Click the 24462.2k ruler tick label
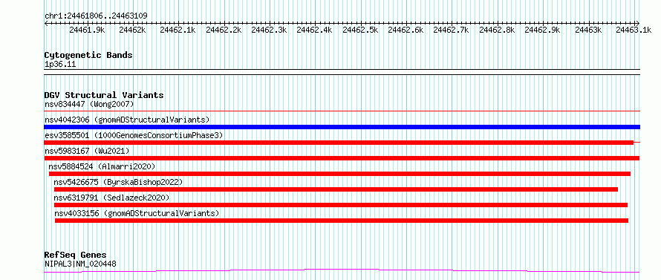Screen dimensions: 661x280 coord(224,30)
